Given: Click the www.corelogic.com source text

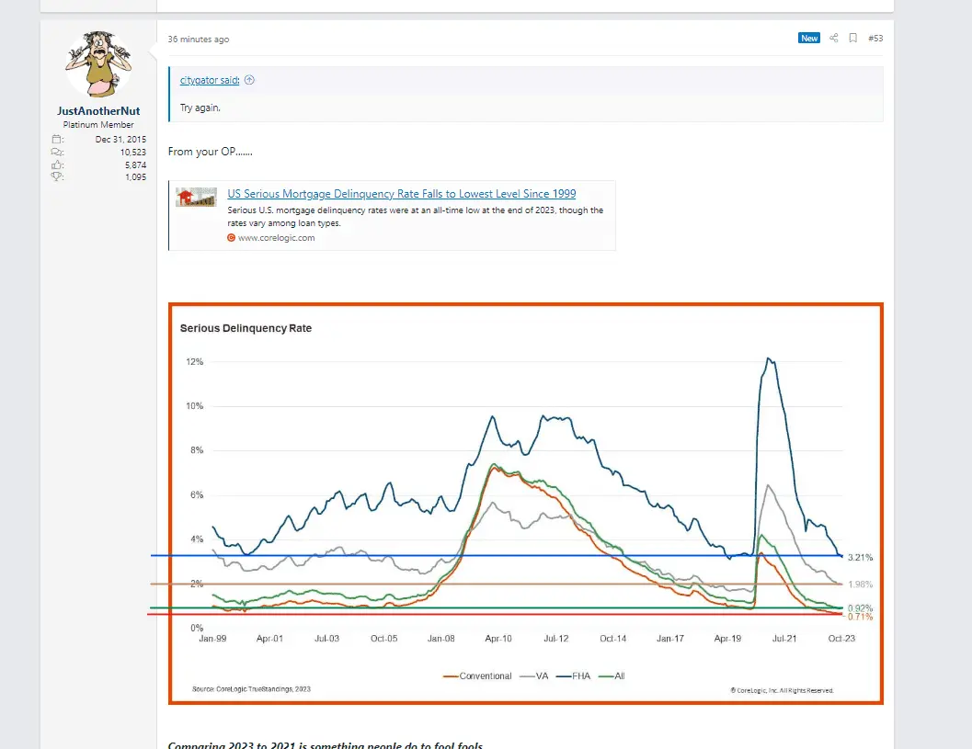Looking at the screenshot, I should coord(276,238).
